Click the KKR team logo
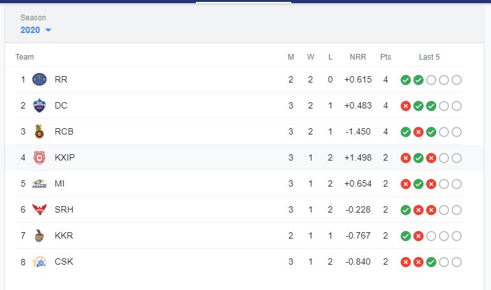 pyautogui.click(x=40, y=236)
